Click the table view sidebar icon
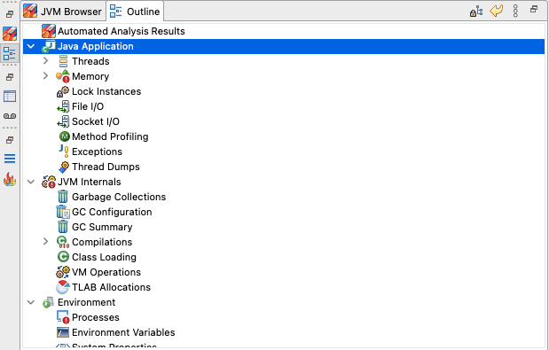Screen dimensions: 549x350 click(x=10, y=97)
